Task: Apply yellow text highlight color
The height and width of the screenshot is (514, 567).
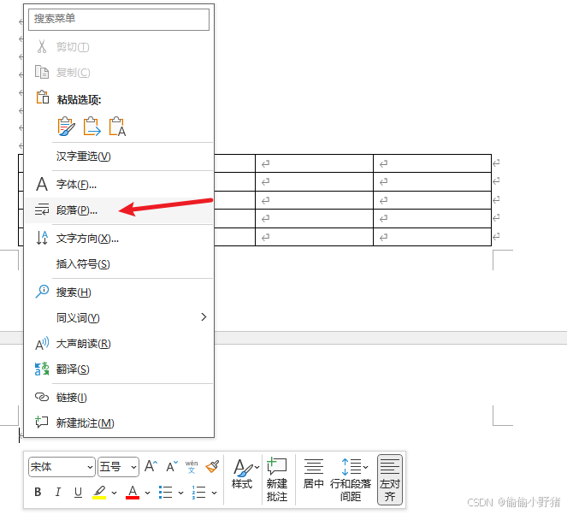Action: click(x=99, y=493)
